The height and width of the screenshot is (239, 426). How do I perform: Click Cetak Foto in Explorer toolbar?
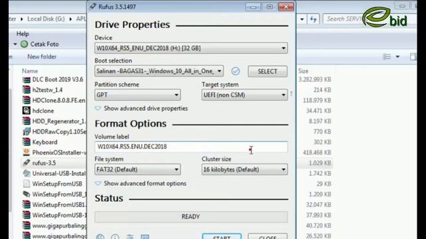click(x=40, y=44)
